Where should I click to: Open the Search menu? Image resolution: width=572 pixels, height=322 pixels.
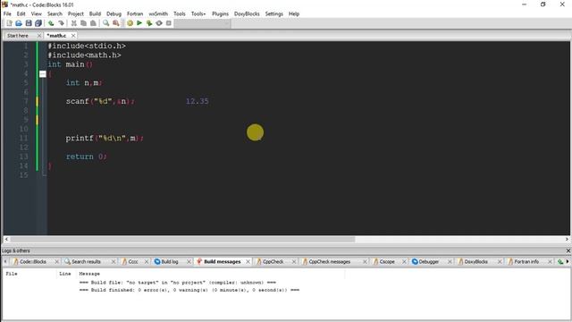pos(55,14)
